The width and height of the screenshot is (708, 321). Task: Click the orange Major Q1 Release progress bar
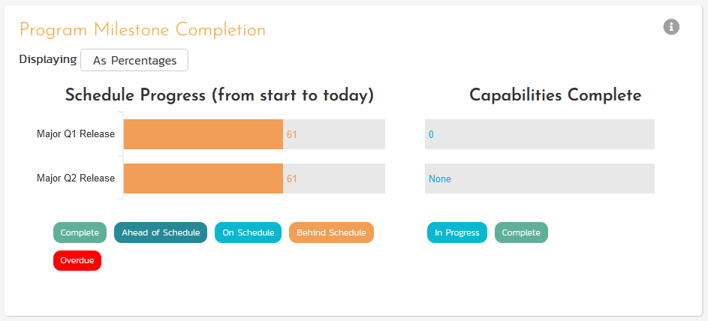[203, 134]
